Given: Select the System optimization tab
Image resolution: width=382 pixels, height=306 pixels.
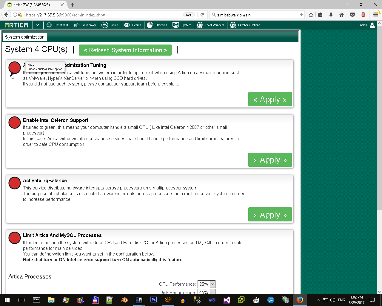Looking at the screenshot, I should pos(25,37).
